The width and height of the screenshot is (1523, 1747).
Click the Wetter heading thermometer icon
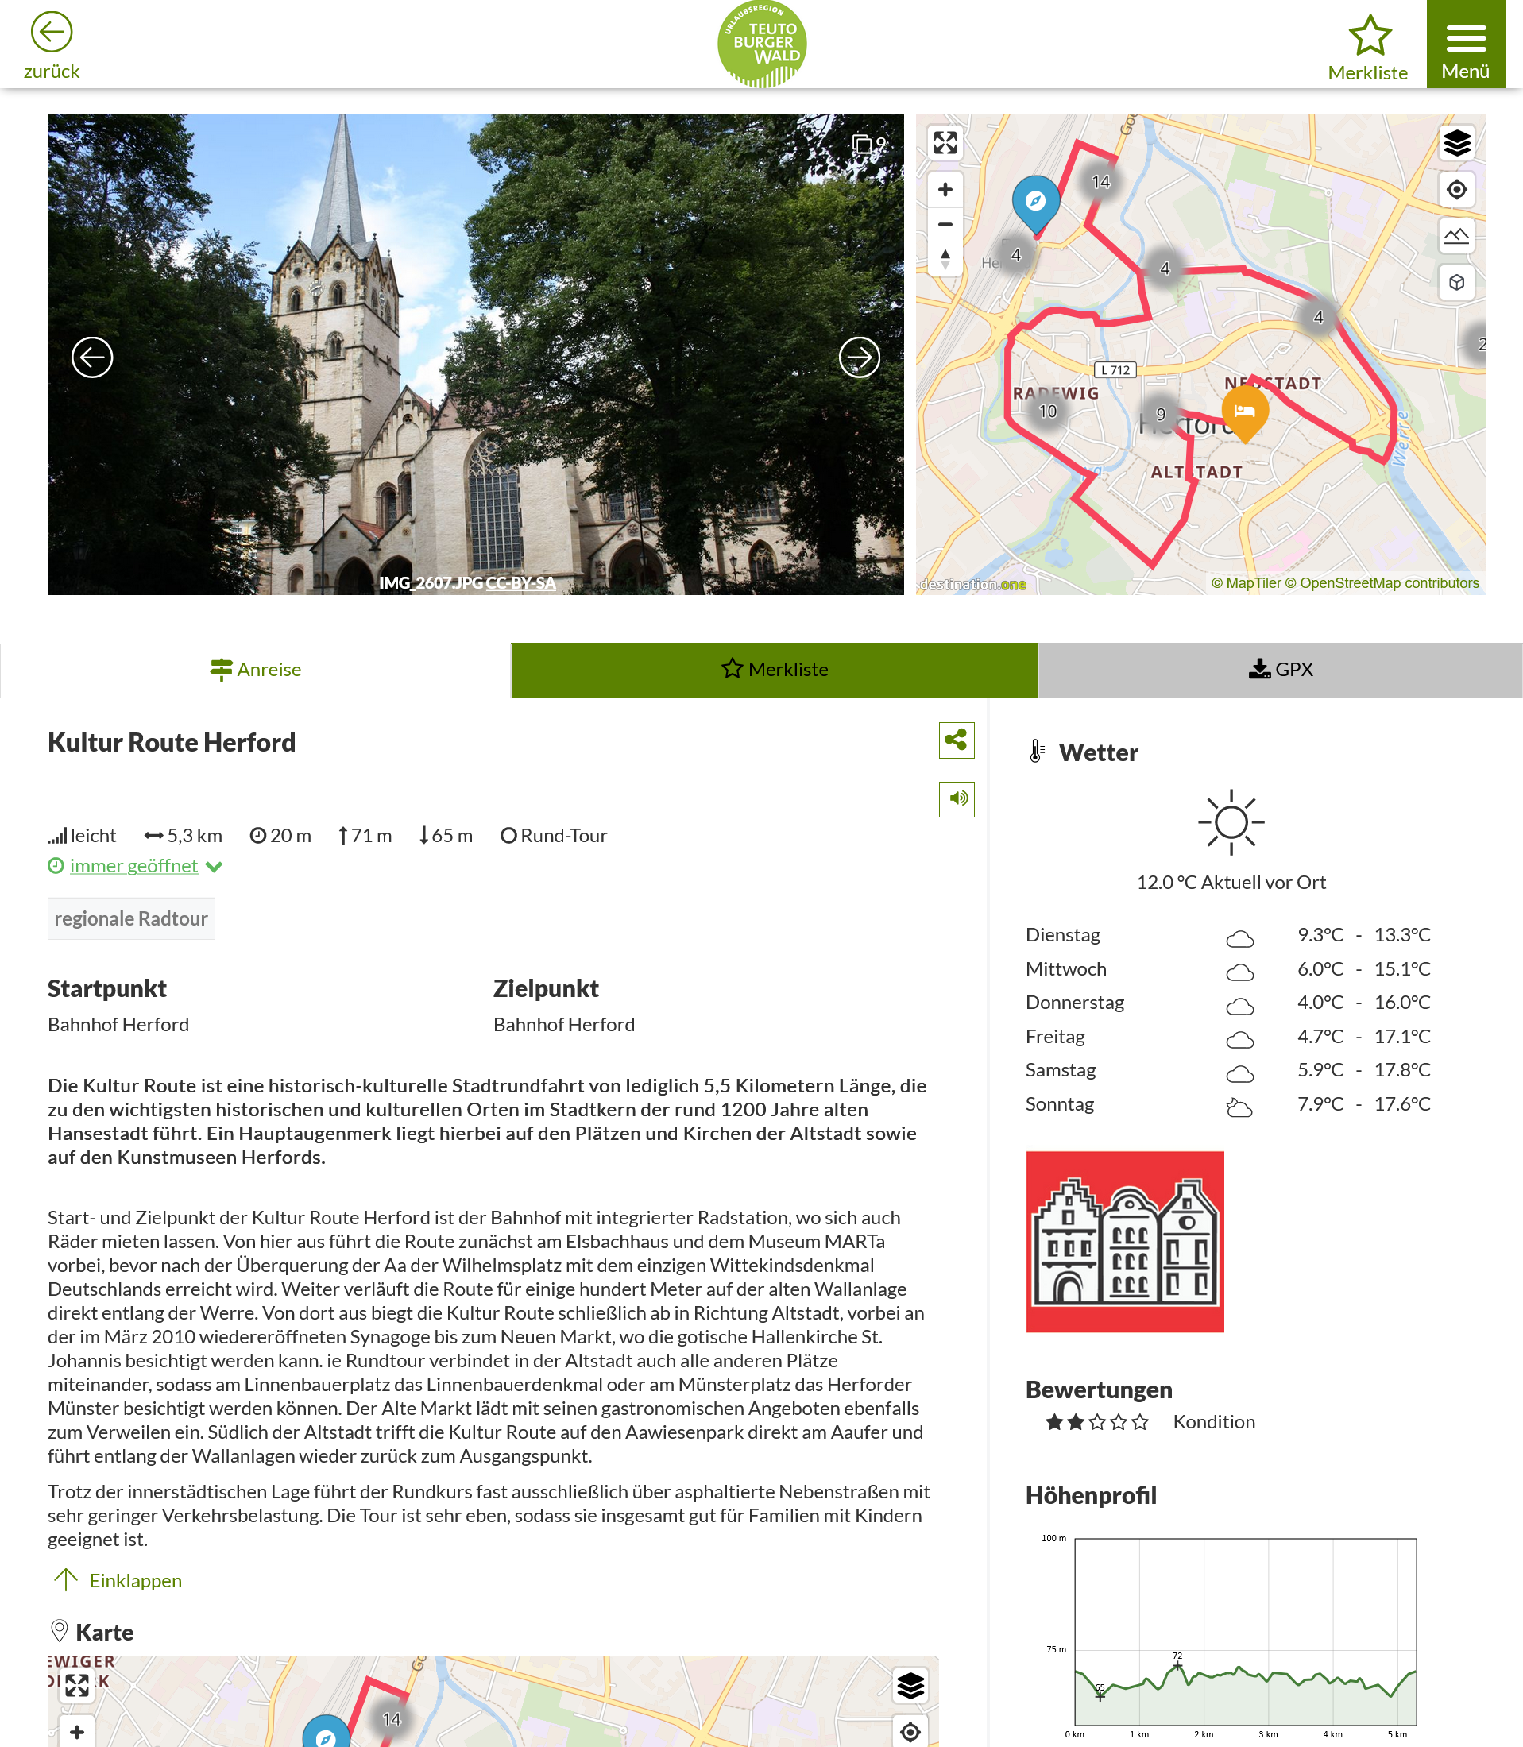(1036, 751)
